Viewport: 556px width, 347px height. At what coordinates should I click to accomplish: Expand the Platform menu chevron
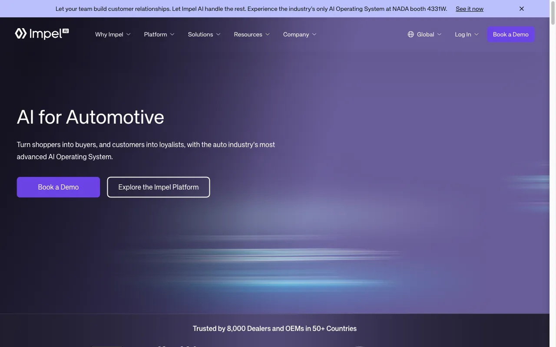pyautogui.click(x=172, y=34)
